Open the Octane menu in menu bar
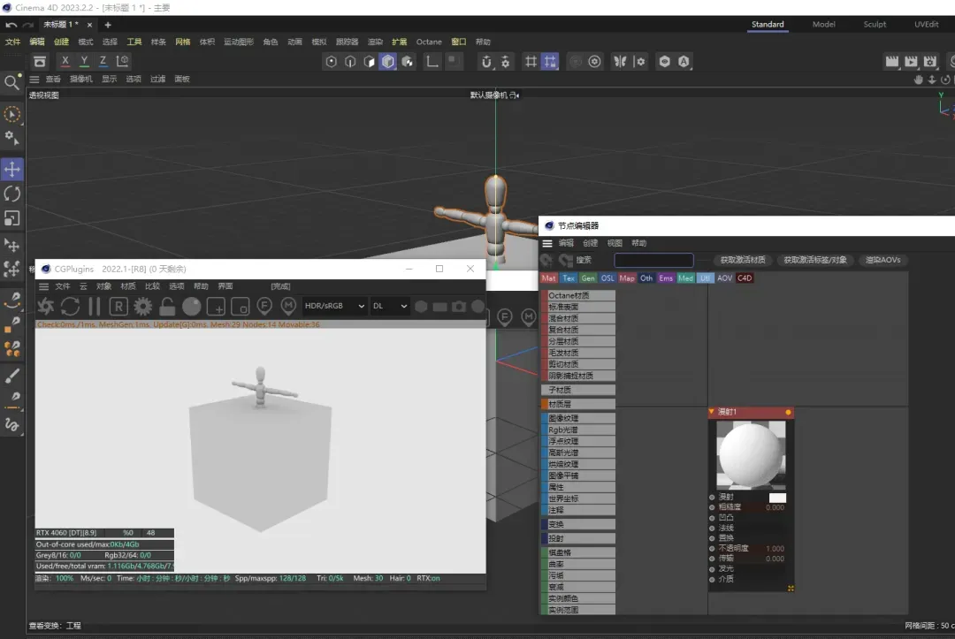 [x=429, y=42]
